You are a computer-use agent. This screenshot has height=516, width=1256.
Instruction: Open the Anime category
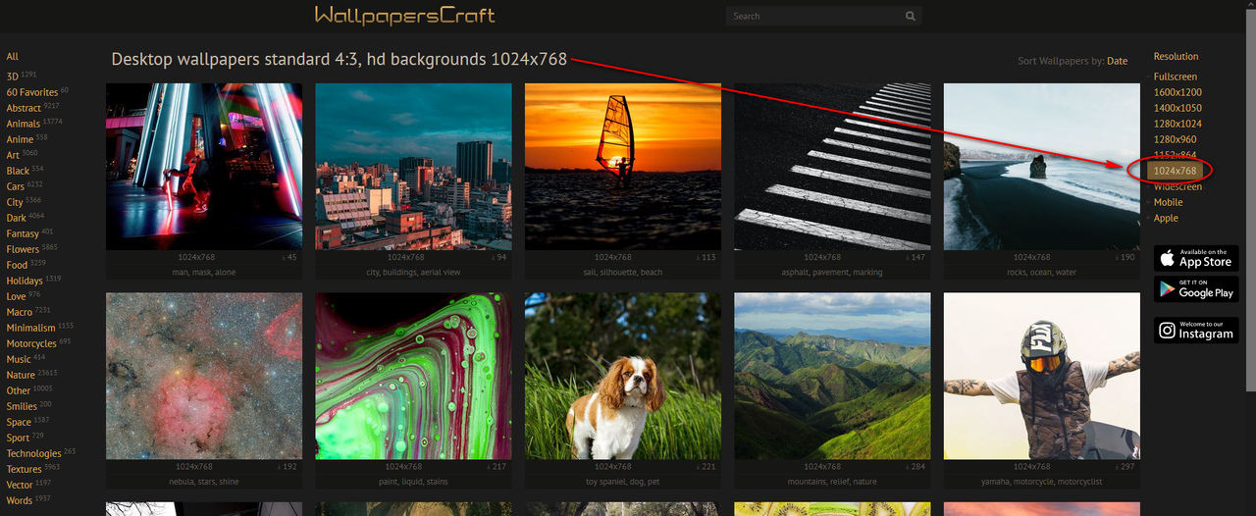pos(20,139)
